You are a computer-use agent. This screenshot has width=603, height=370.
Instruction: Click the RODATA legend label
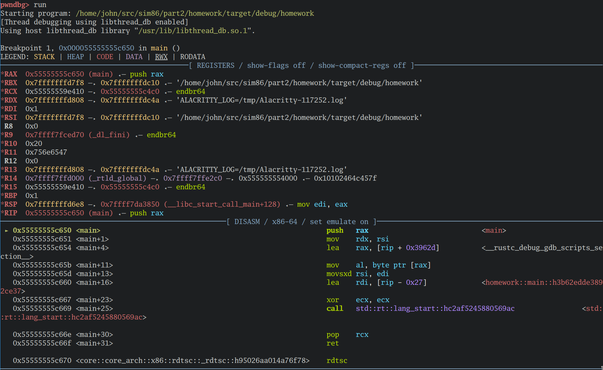tap(192, 57)
